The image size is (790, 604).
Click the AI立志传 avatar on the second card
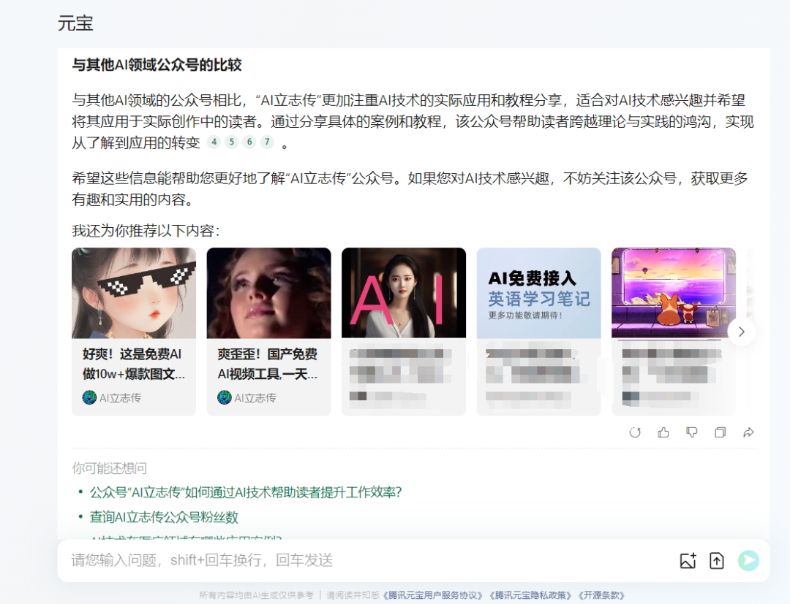point(224,397)
